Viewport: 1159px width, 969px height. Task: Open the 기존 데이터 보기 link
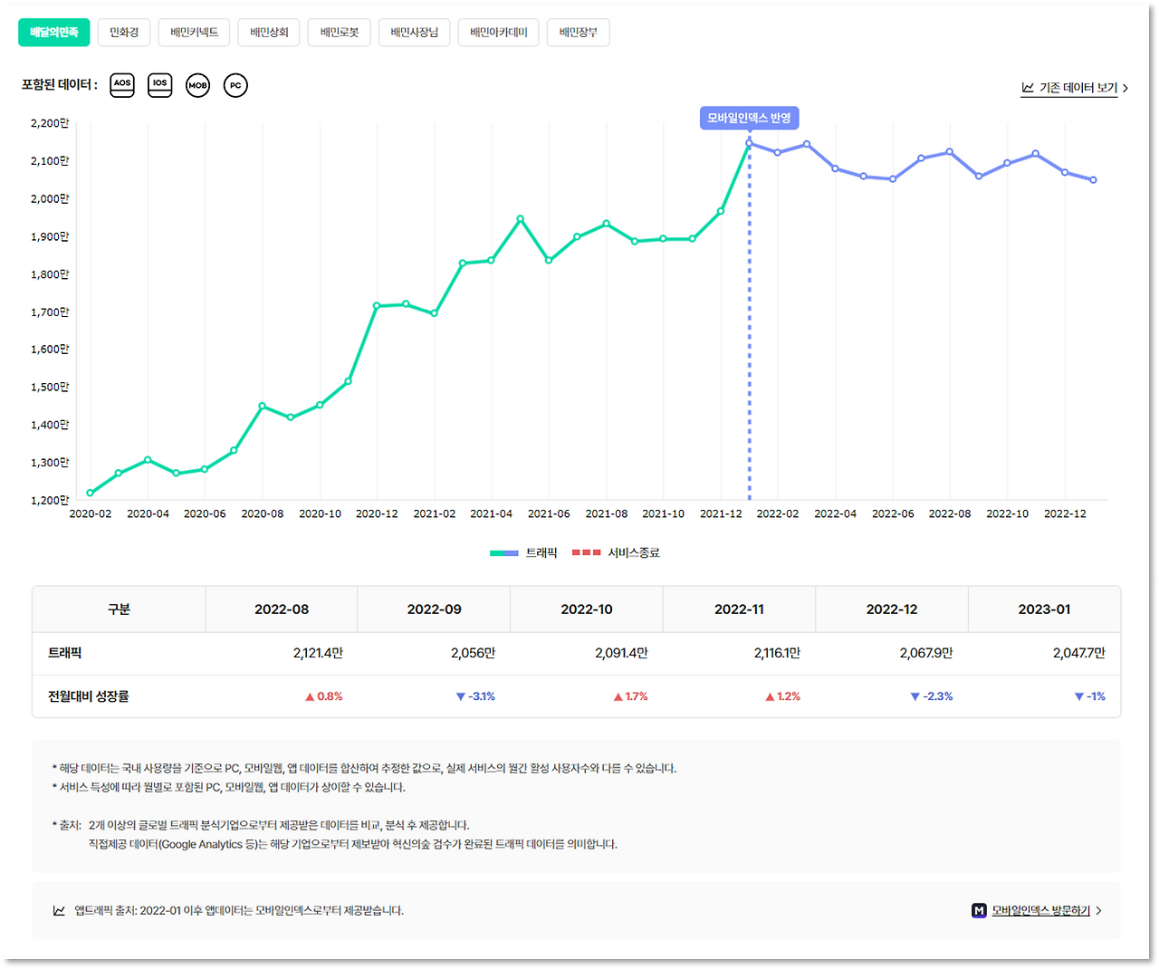[1078, 88]
